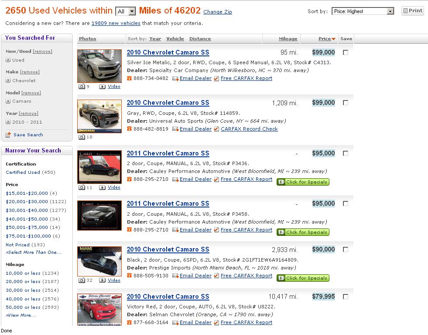Screen dimensions: 428x335
Task: Check the Save box for the $99,000 Silver Camaro
Action: [346, 53]
